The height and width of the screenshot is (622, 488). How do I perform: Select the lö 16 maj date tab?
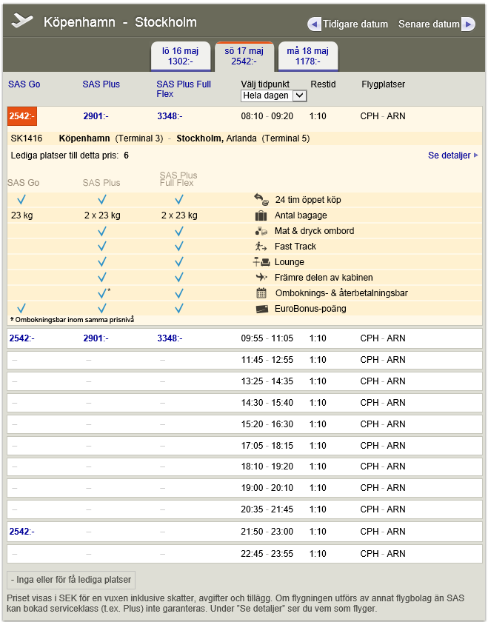181,56
